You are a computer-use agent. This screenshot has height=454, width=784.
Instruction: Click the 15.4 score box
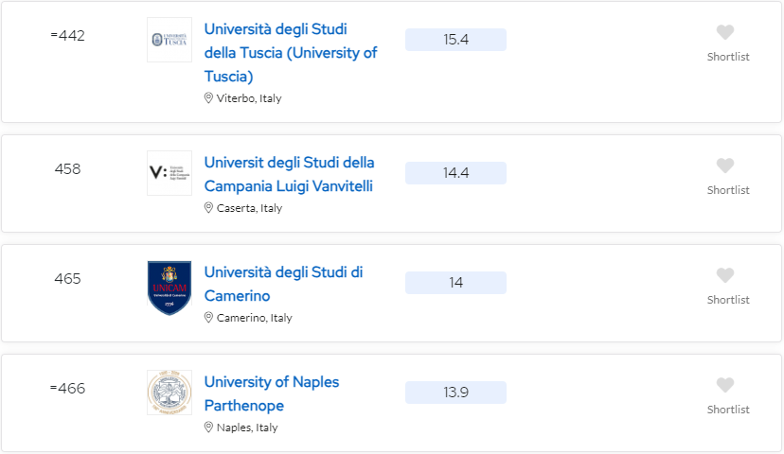(456, 40)
